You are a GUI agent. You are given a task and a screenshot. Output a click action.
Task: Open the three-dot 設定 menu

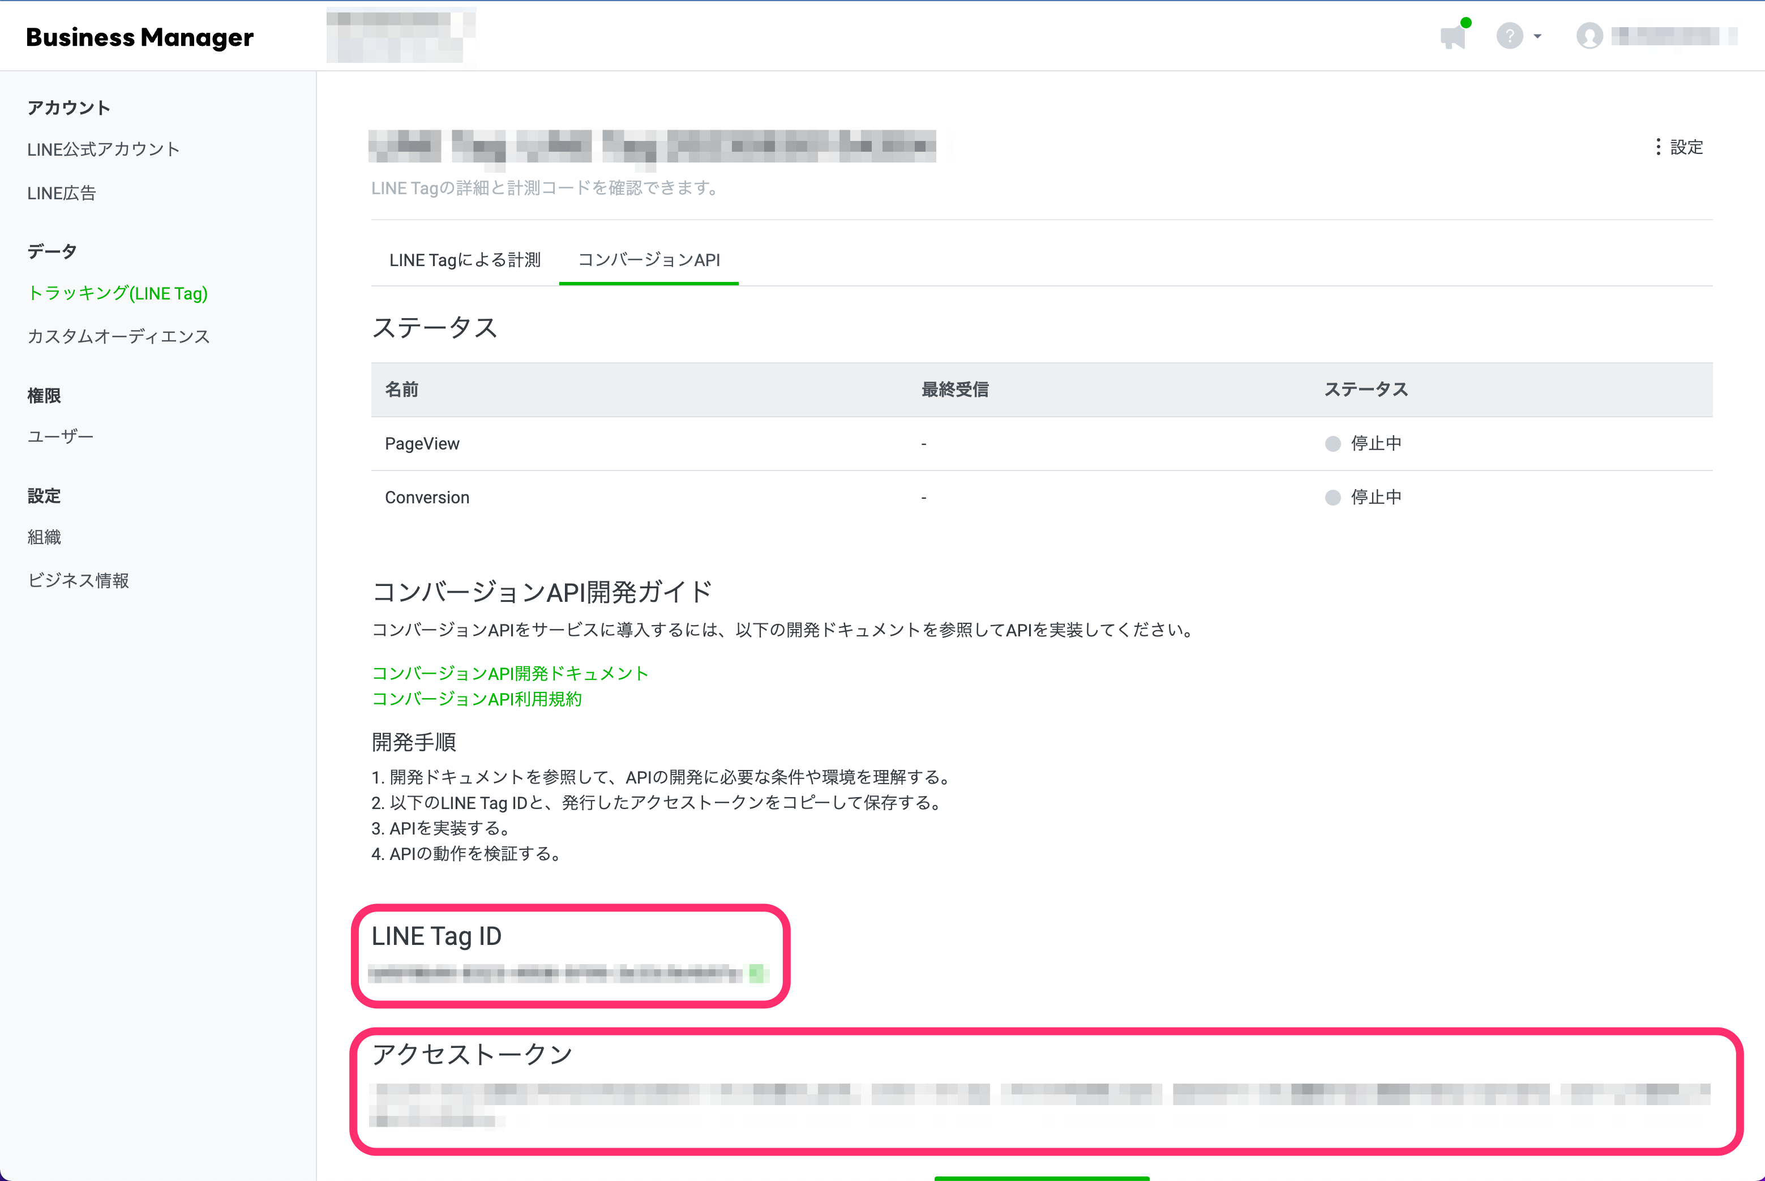tap(1678, 147)
